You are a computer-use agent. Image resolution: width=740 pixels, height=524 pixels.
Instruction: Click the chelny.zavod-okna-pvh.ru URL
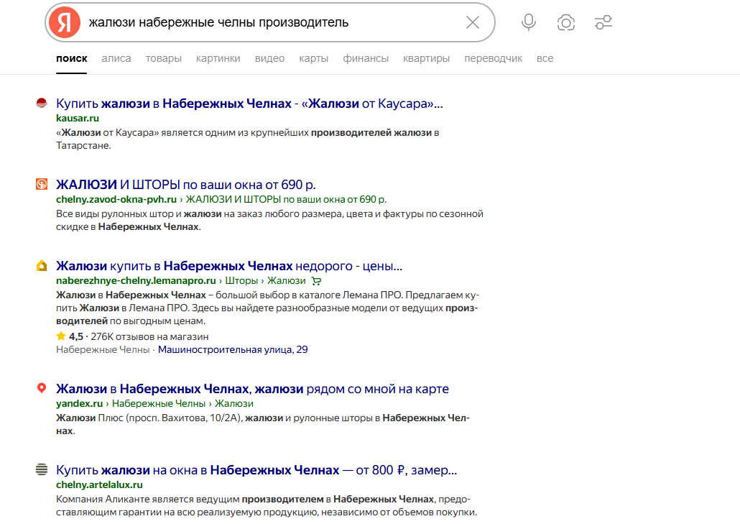coord(116,199)
